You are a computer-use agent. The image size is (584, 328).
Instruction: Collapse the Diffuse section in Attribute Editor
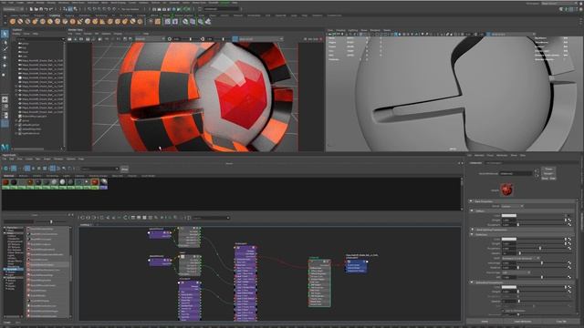coord(472,210)
